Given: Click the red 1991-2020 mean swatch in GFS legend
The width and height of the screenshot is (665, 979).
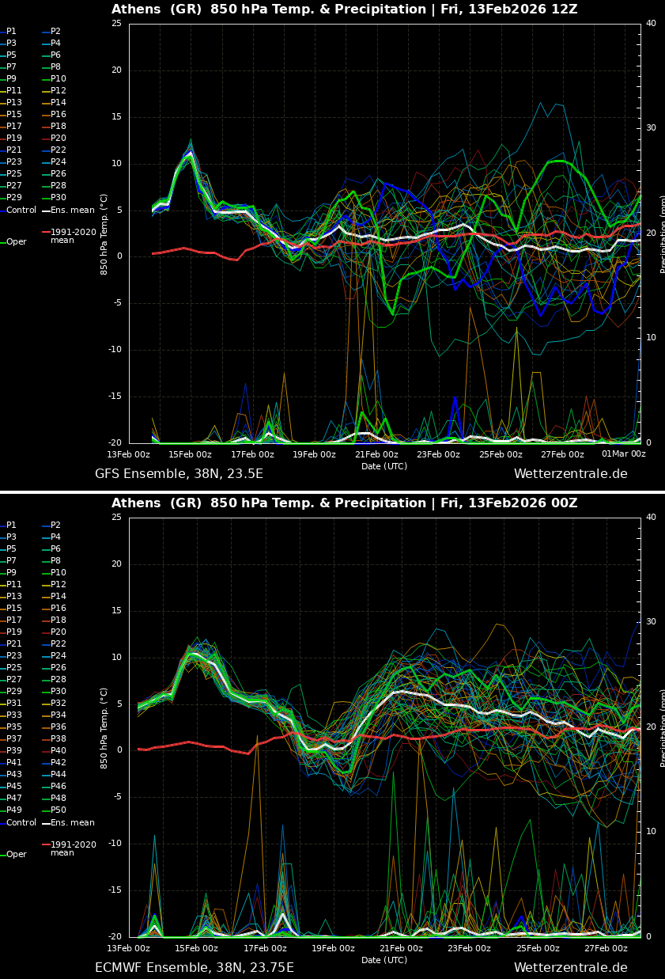Looking at the screenshot, I should tap(46, 233).
